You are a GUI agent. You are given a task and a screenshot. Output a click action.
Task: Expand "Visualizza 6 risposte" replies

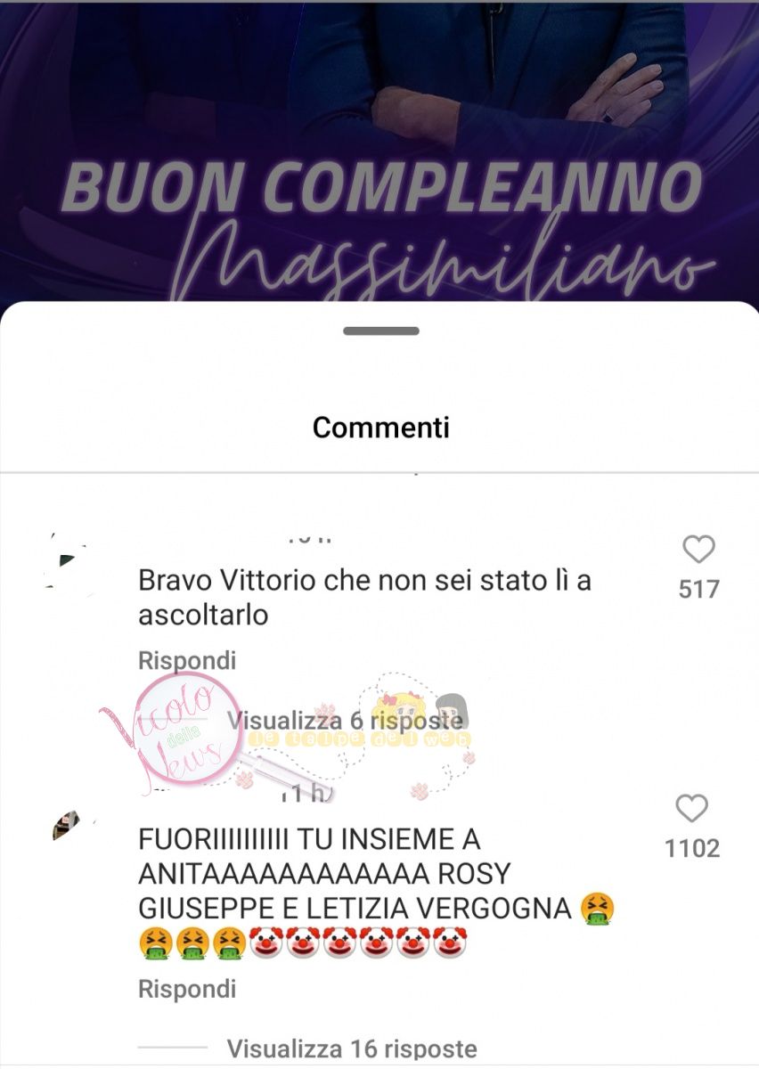point(345,719)
